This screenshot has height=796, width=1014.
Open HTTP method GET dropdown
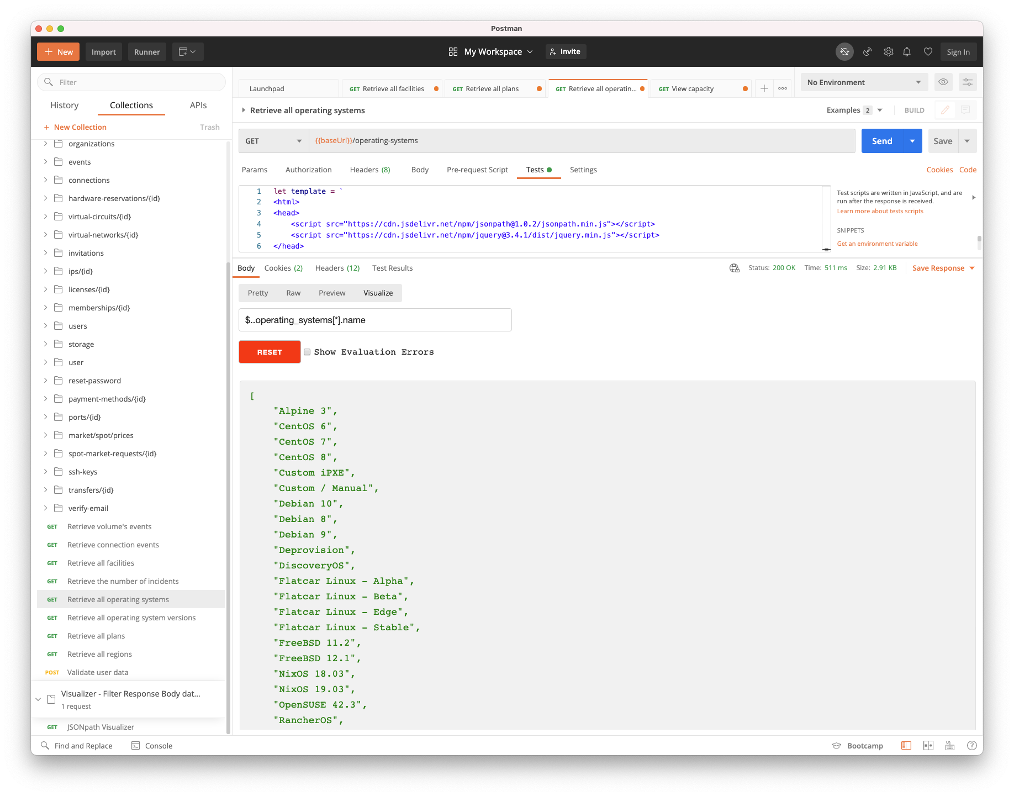tap(274, 141)
